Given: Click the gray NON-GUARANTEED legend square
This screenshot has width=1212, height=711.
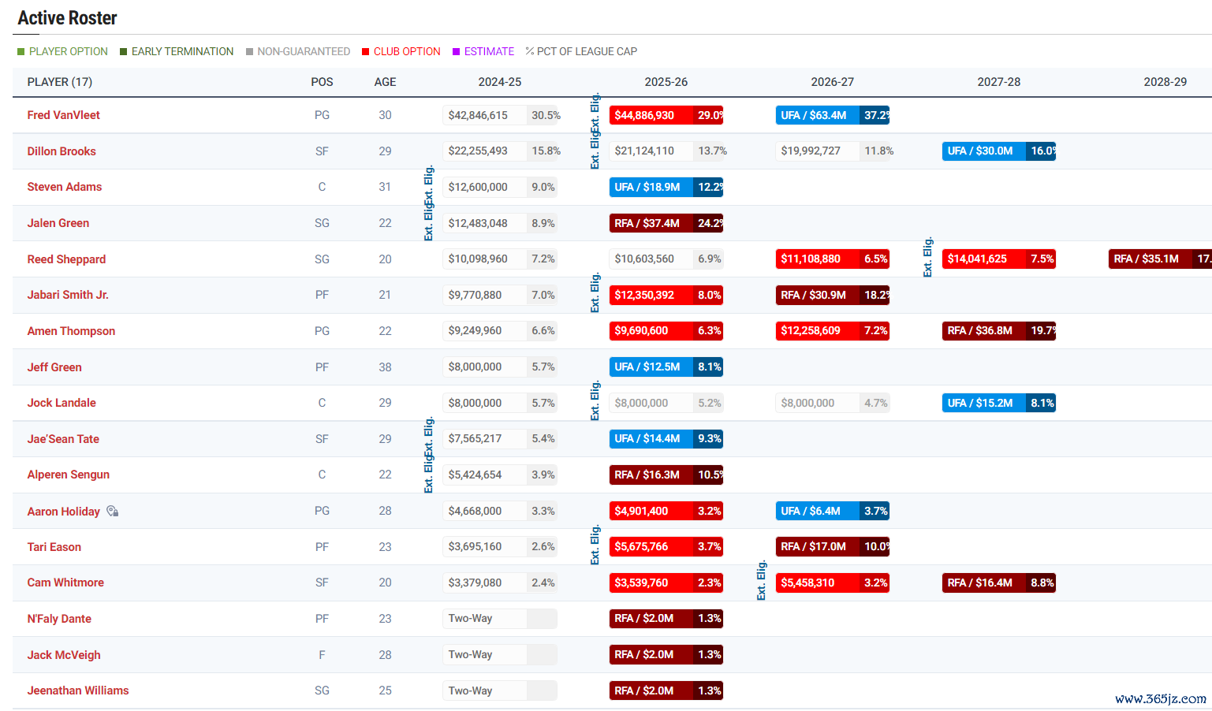Looking at the screenshot, I should pos(249,51).
